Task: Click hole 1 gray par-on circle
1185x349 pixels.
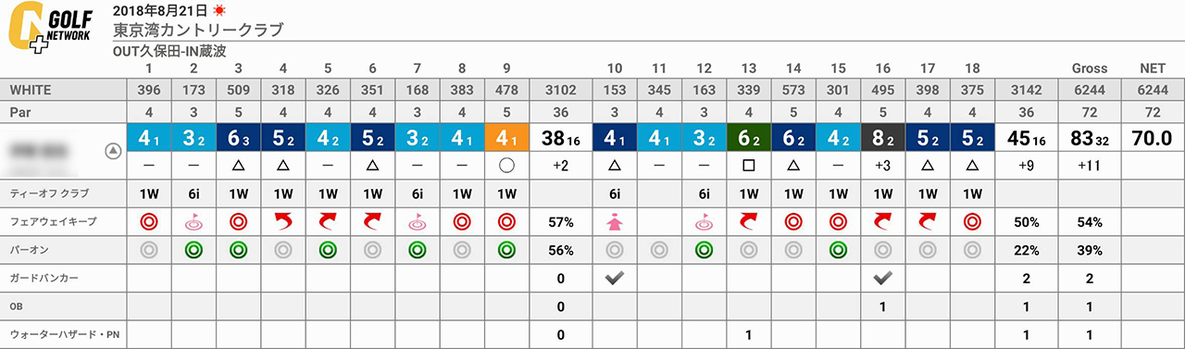Action: (148, 249)
